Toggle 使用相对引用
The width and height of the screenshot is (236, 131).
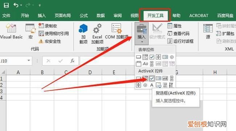[54, 33]
